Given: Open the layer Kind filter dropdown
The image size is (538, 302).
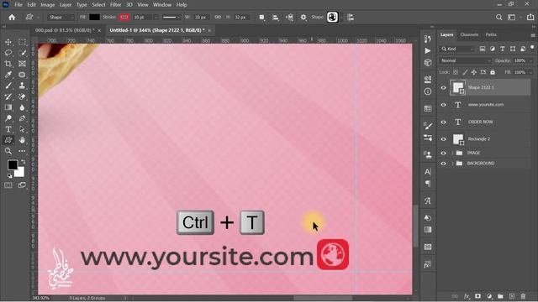Looking at the screenshot, I should [457, 49].
